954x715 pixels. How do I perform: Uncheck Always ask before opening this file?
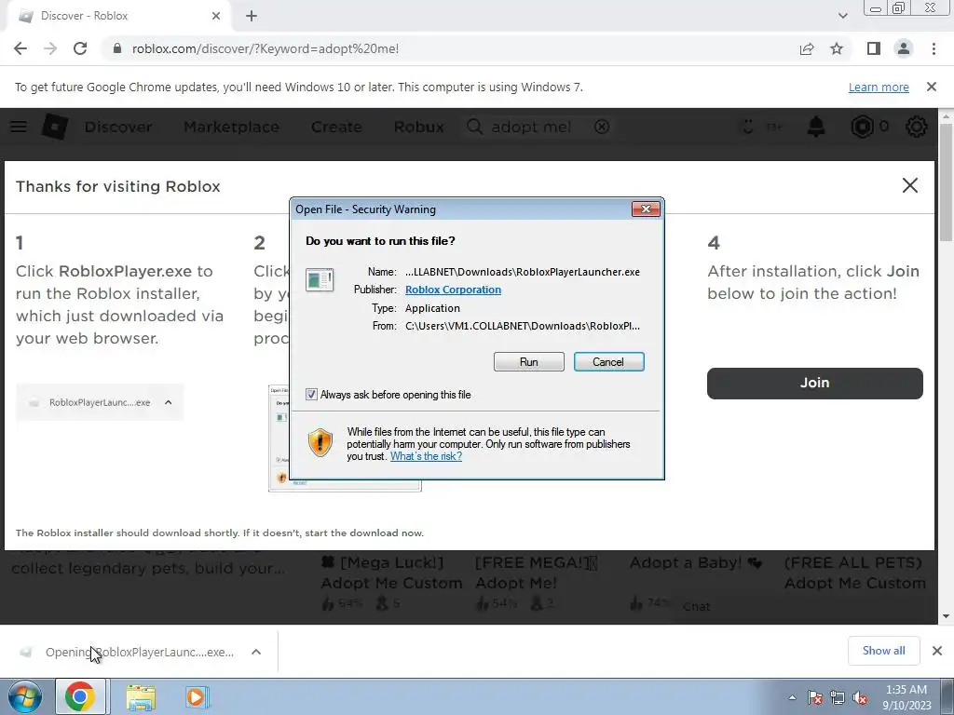(311, 395)
